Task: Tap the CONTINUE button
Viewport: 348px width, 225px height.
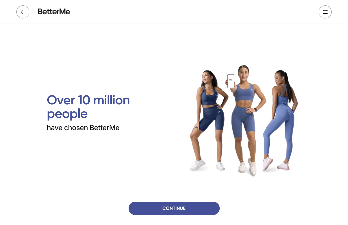Action: 174,208
